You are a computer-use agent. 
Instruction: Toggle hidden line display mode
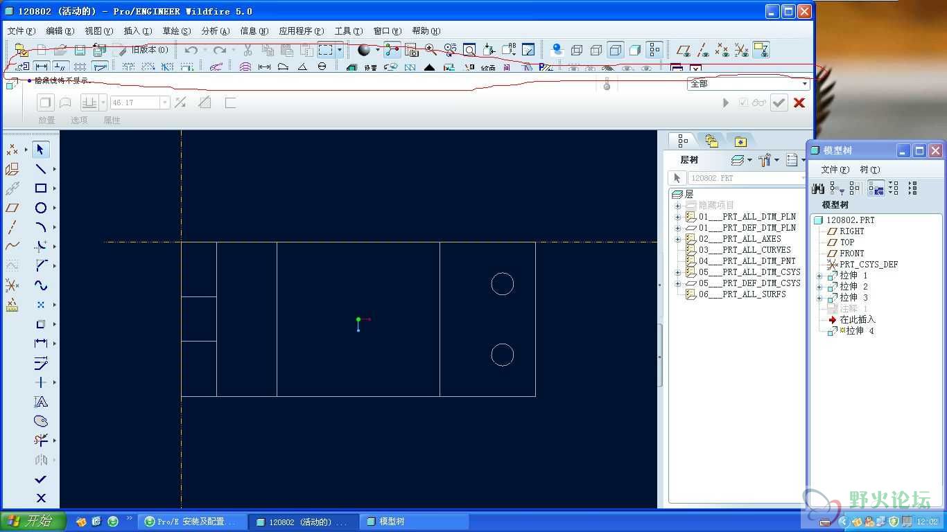pyautogui.click(x=596, y=50)
